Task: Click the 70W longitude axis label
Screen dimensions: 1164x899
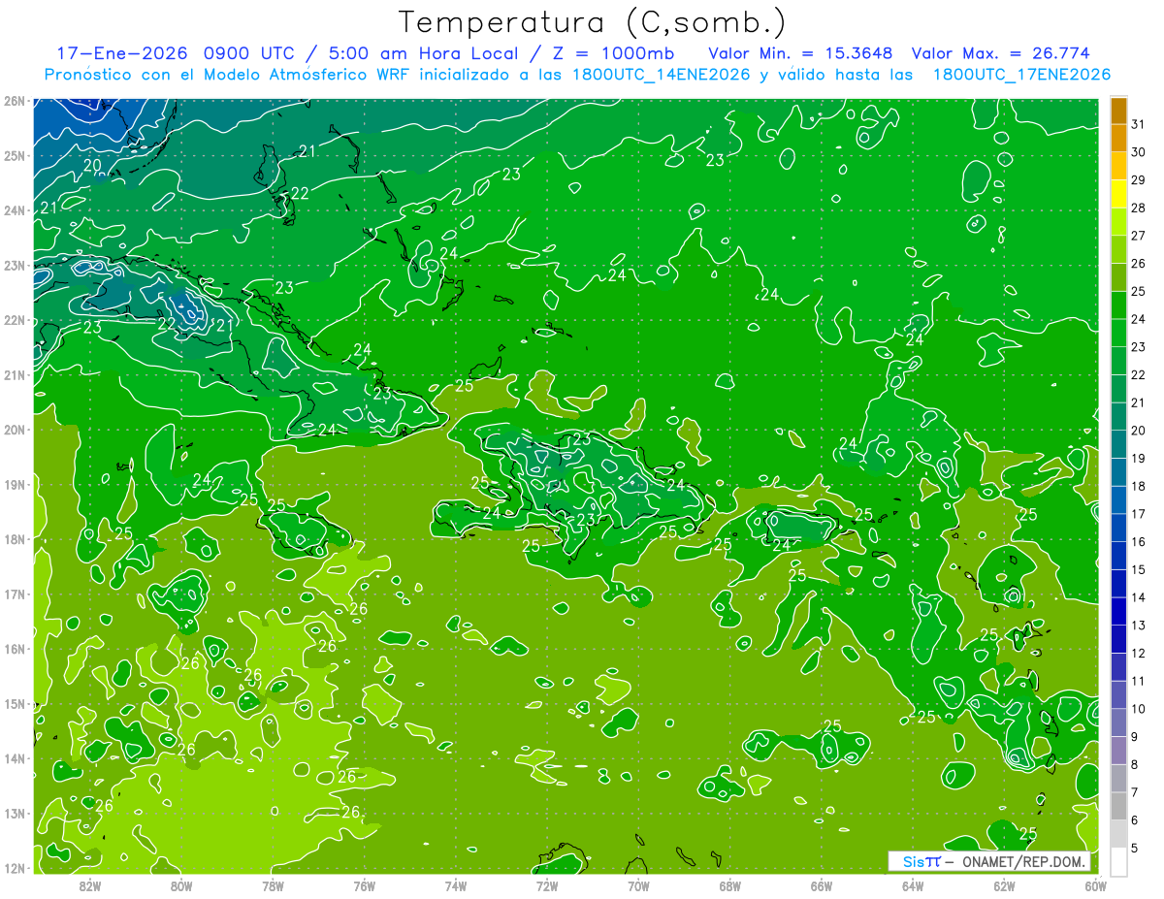Action: pyautogui.click(x=638, y=885)
